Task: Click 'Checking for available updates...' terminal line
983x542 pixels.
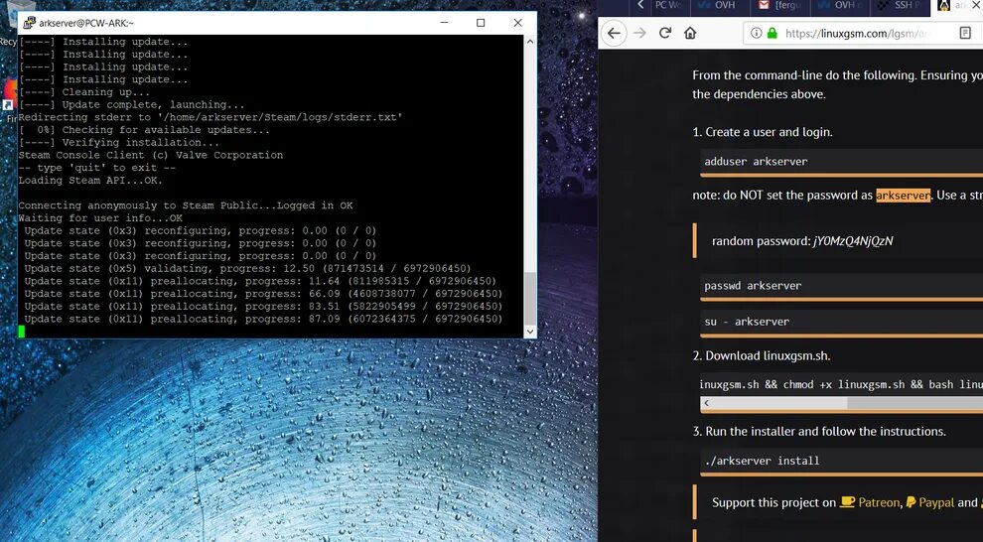Action: click(x=144, y=130)
